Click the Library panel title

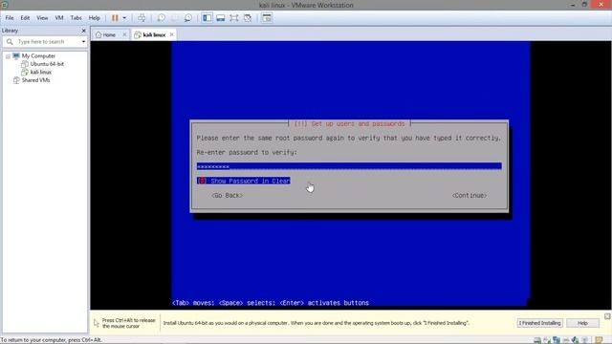(x=10, y=31)
